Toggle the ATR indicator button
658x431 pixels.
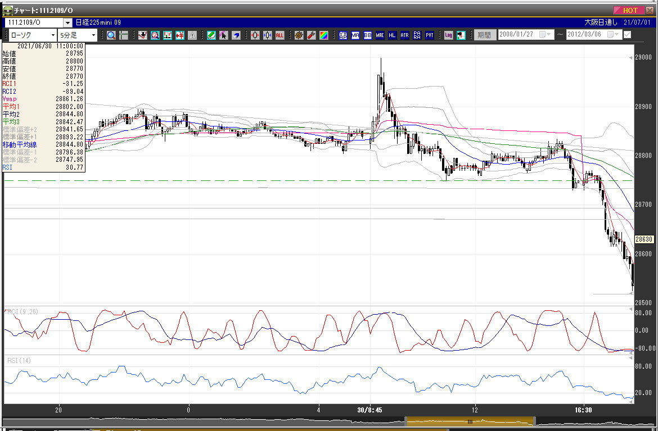tap(404, 35)
